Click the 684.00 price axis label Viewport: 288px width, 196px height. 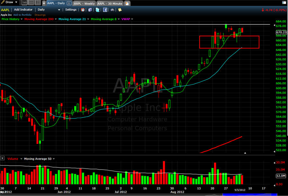pos(281,21)
